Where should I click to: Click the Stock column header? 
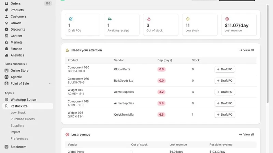click(x=196, y=60)
